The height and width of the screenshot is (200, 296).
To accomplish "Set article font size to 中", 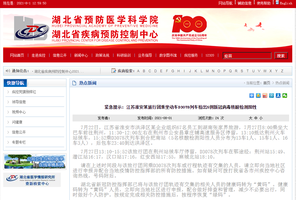I will 256,118.
